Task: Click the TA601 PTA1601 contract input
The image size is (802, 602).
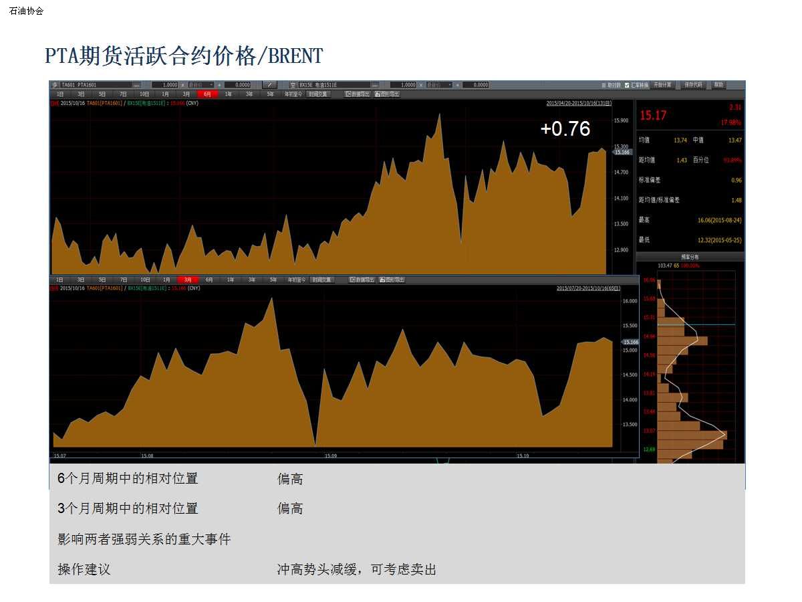Action: (x=96, y=85)
